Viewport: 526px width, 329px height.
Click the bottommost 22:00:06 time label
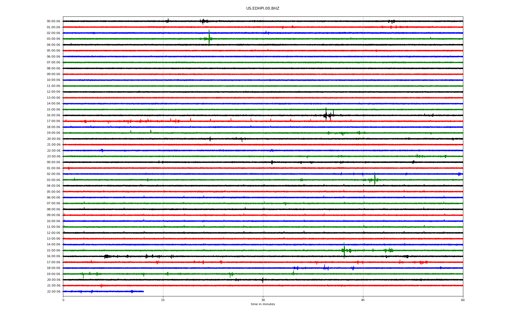(x=53, y=291)
